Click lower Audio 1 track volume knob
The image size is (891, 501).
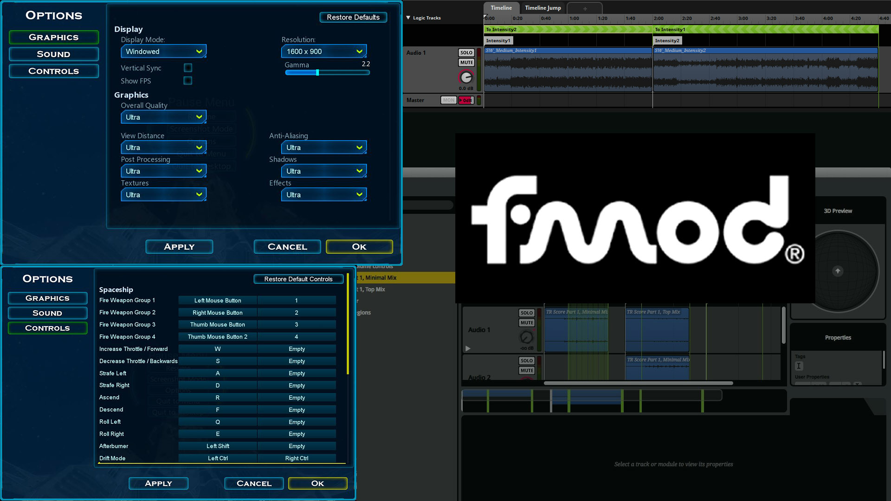point(526,337)
